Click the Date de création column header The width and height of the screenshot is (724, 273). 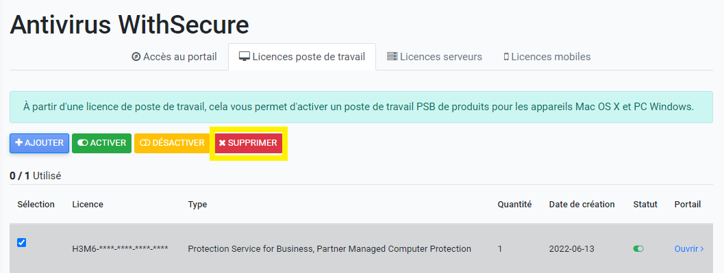[x=582, y=205]
